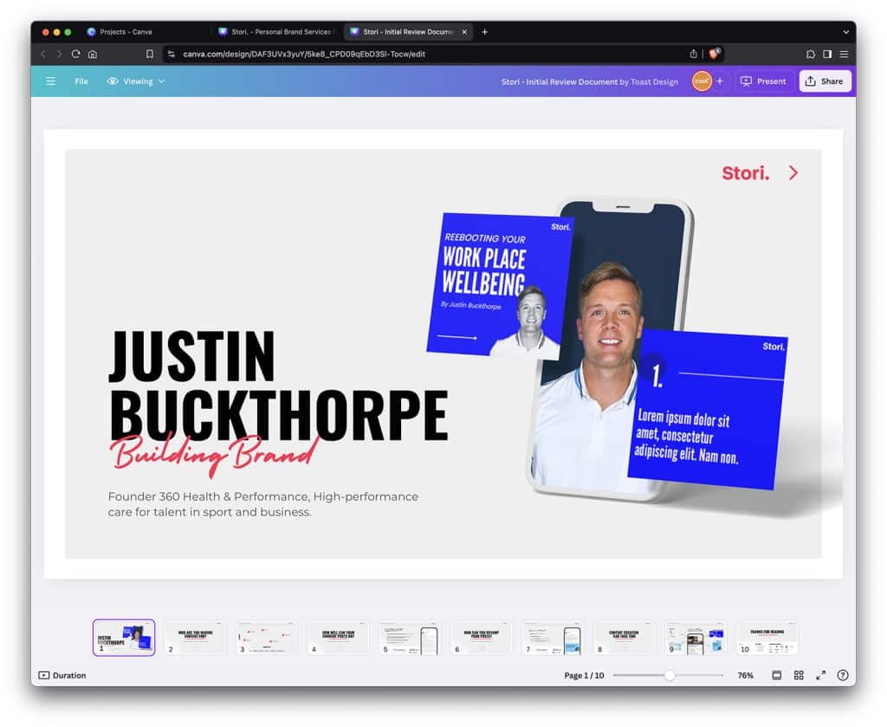The height and width of the screenshot is (727, 887).
Task: Select the page 5 thumbnail
Action: pos(409,637)
